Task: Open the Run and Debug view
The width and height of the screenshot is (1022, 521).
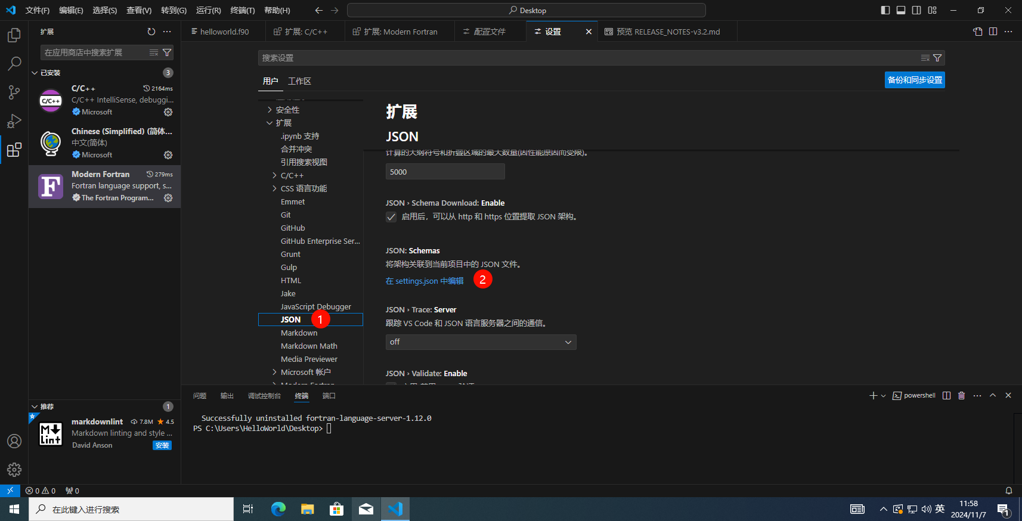Action: coord(14,121)
